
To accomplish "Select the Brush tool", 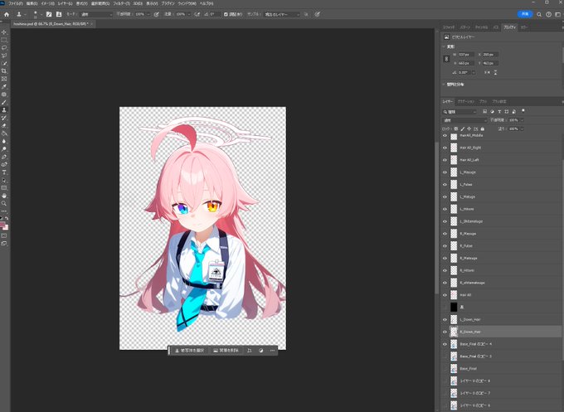I will coord(4,103).
